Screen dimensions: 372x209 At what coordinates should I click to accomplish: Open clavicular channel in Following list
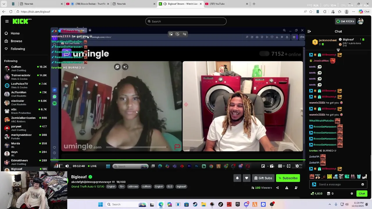coord(26,102)
